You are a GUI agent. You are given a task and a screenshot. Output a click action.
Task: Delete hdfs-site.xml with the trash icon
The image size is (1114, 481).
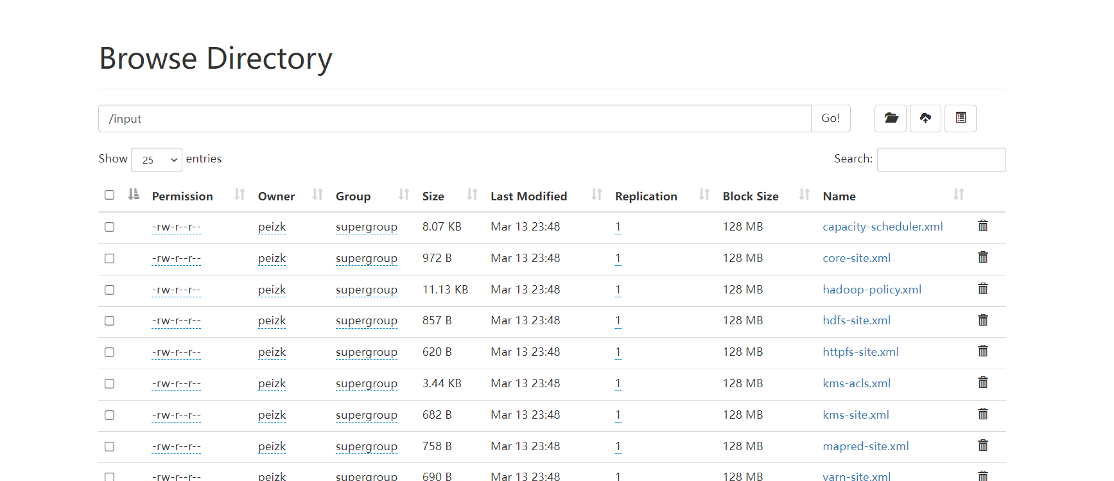pos(982,320)
